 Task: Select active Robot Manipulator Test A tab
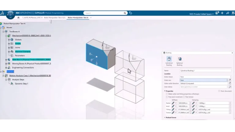(x=78, y=18)
